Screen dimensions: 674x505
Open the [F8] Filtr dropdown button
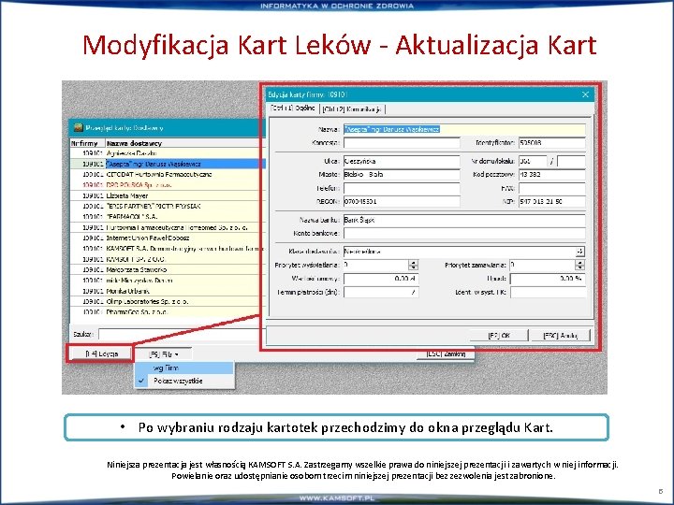point(163,354)
